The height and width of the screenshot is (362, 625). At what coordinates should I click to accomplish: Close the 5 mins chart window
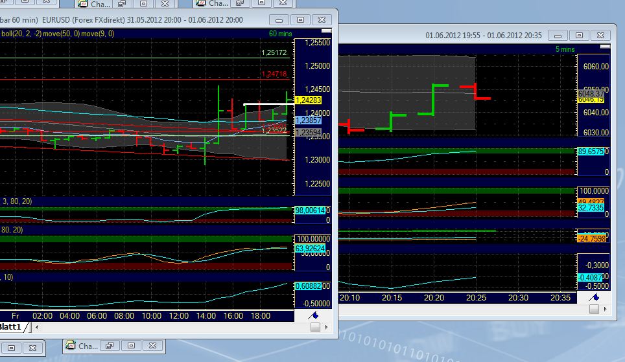click(x=600, y=36)
